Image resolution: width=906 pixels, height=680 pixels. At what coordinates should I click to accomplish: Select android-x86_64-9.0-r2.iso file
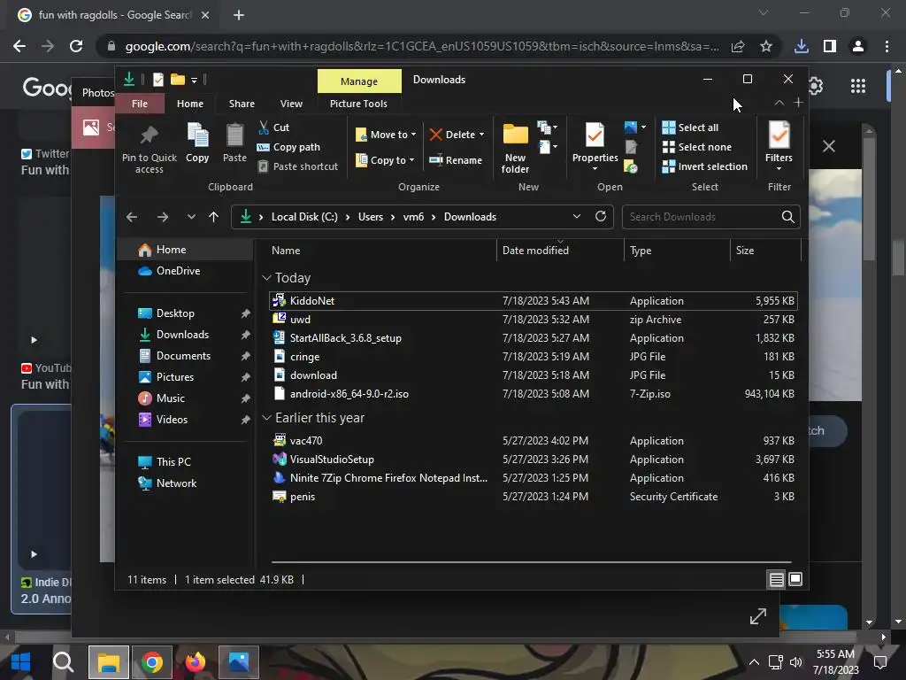click(x=533, y=394)
